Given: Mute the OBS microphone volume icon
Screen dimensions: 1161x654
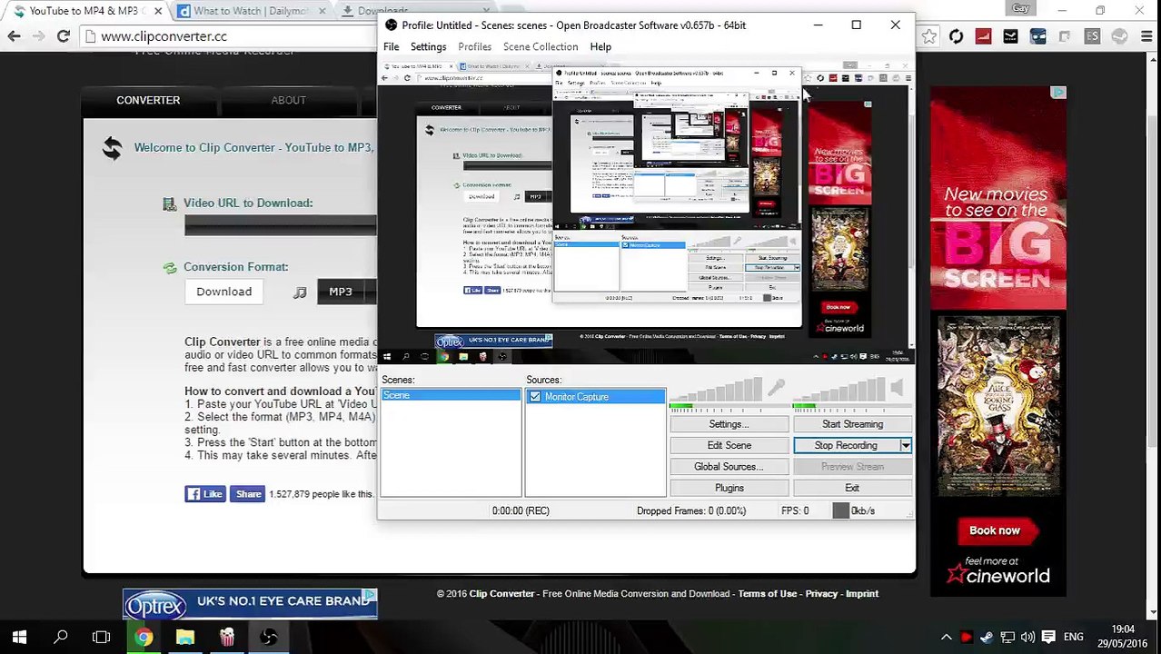Looking at the screenshot, I should point(776,389).
